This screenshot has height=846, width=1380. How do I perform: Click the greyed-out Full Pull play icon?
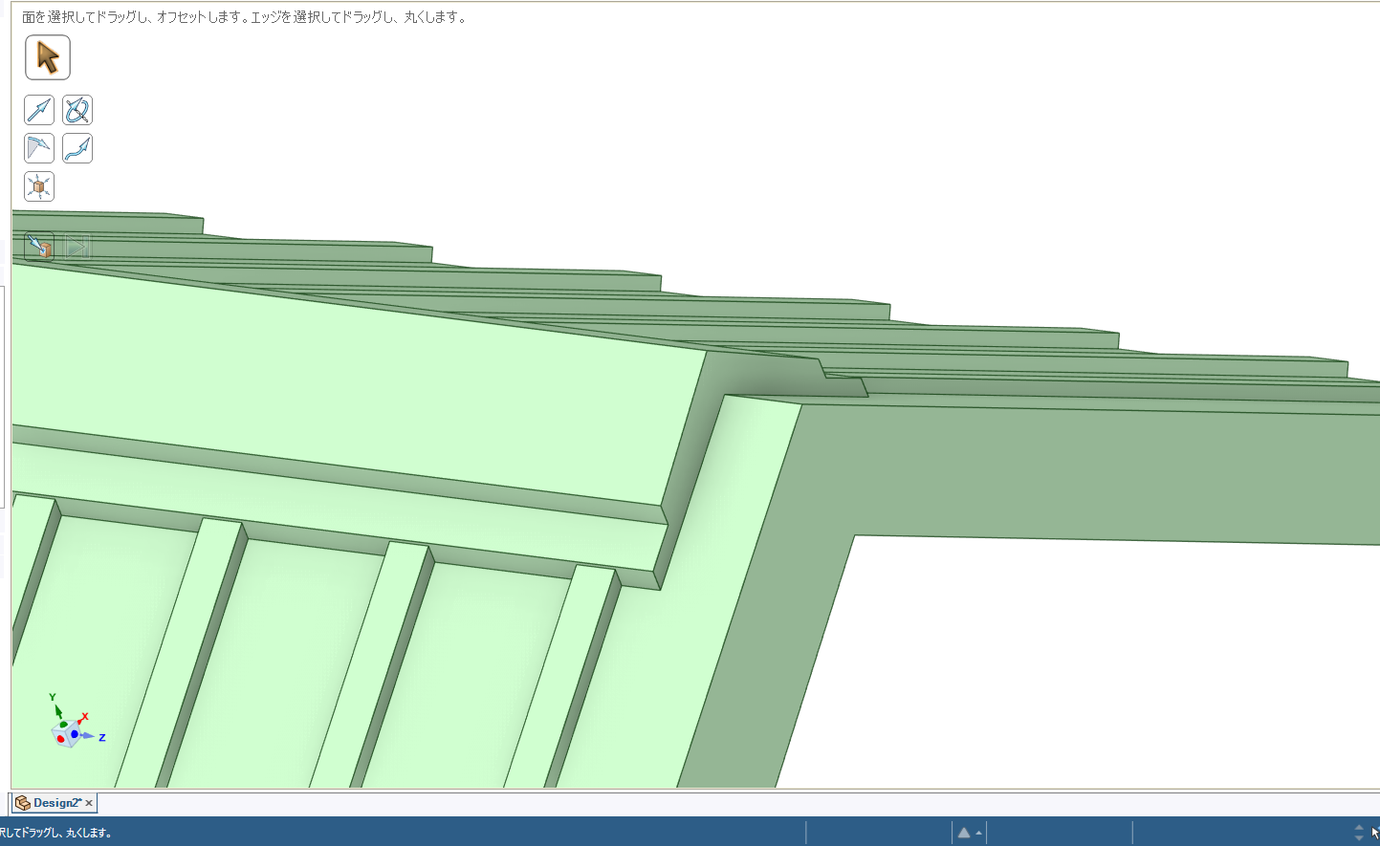pos(77,247)
